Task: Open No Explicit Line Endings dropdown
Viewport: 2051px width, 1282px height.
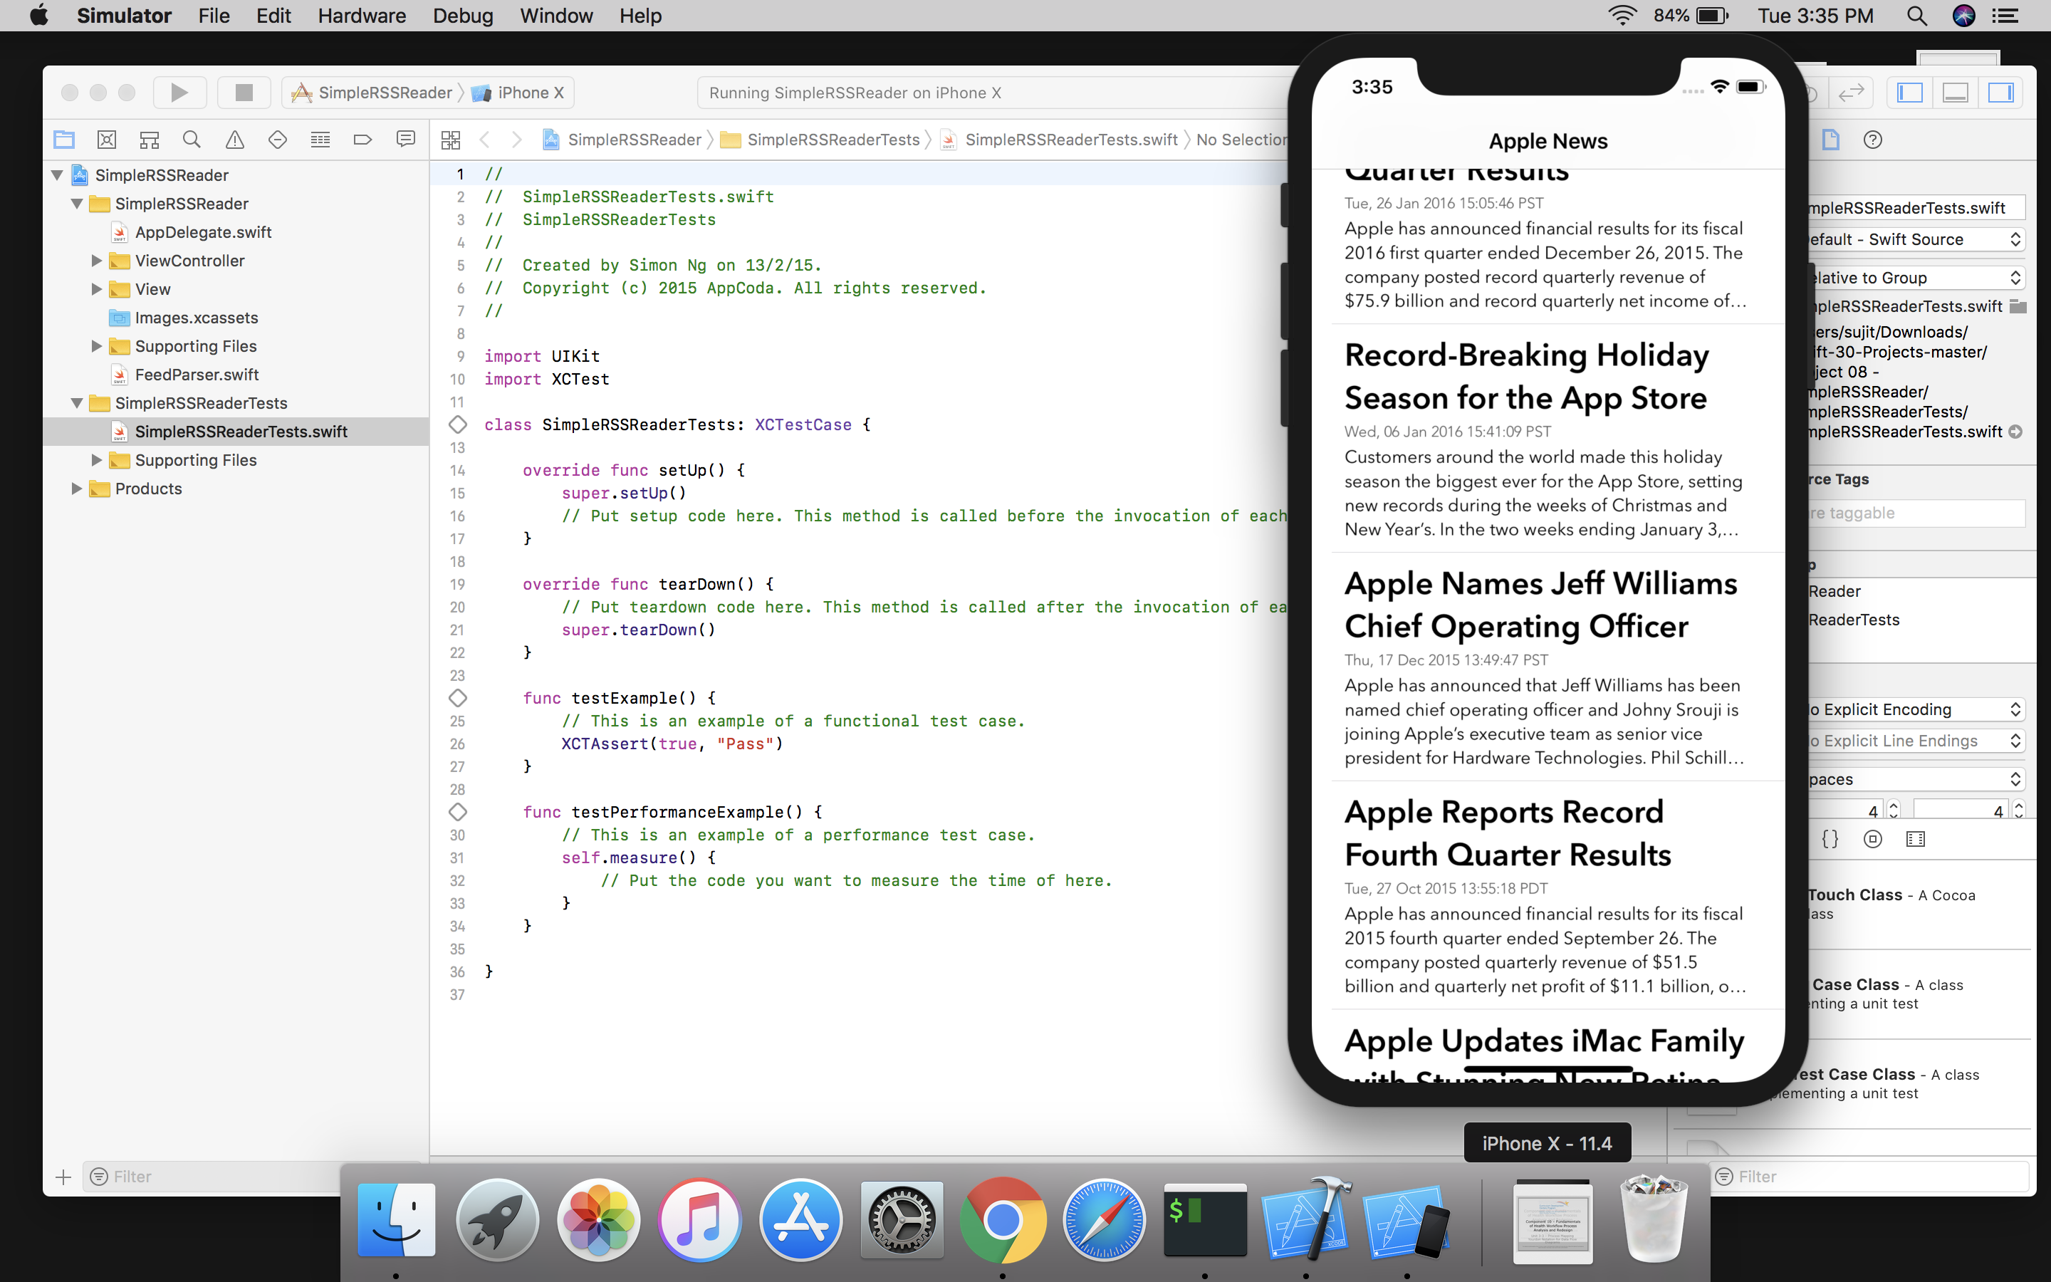Action: coord(1914,740)
